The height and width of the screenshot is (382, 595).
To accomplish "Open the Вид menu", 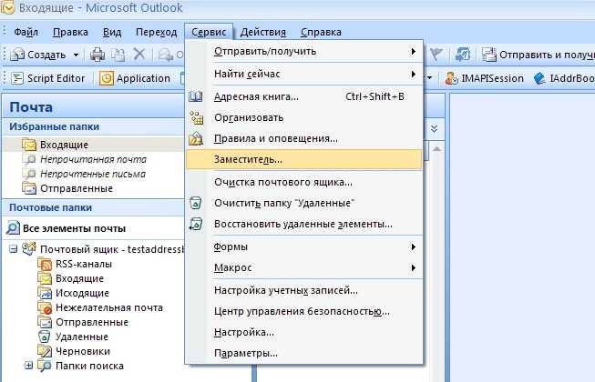I will (112, 32).
